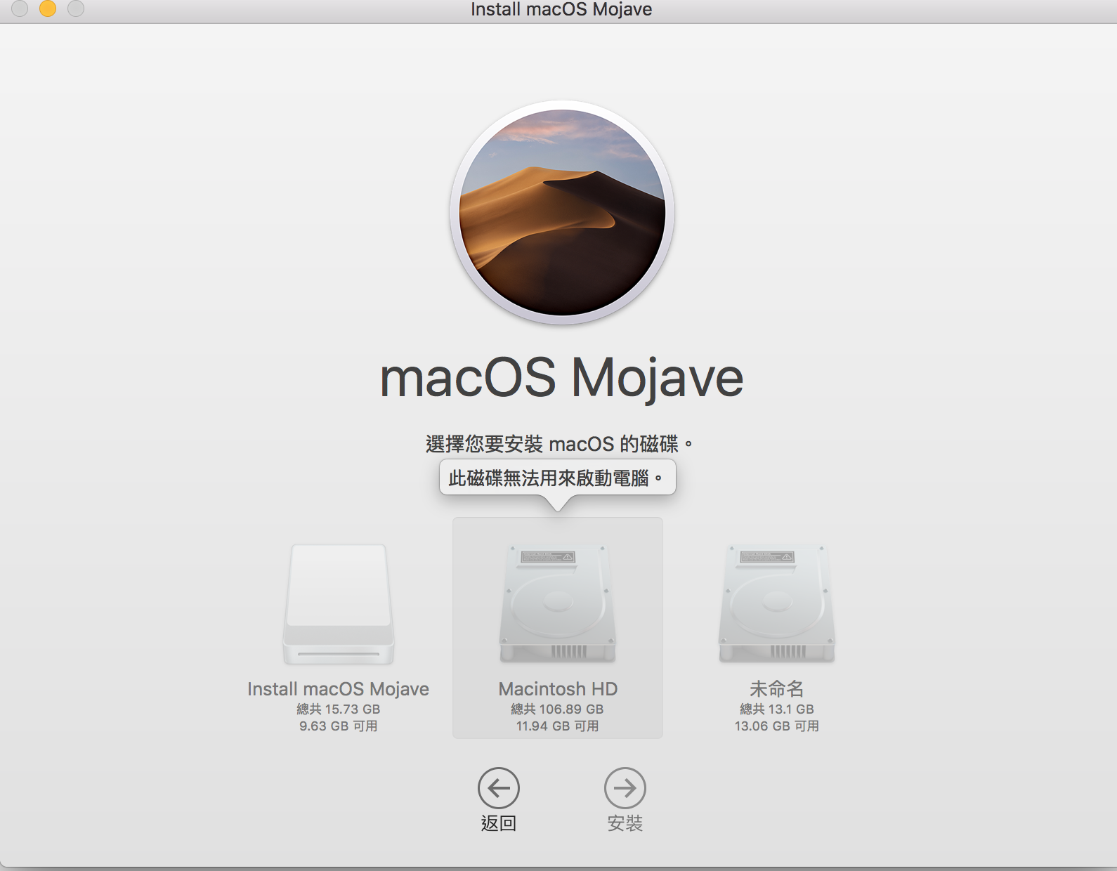This screenshot has height=871, width=1117.
Task: Click the 選擇您要安裝 macOS 的磁碟 instruction text
Action: [558, 444]
